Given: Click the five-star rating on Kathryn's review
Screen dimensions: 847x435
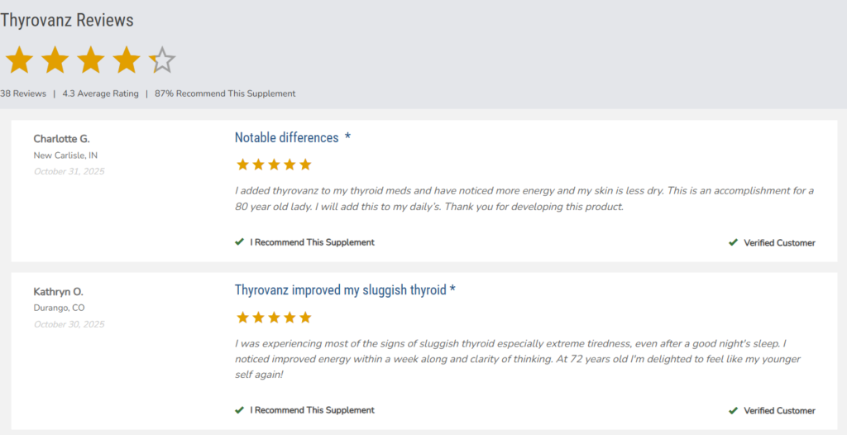Looking at the screenshot, I should 274,318.
